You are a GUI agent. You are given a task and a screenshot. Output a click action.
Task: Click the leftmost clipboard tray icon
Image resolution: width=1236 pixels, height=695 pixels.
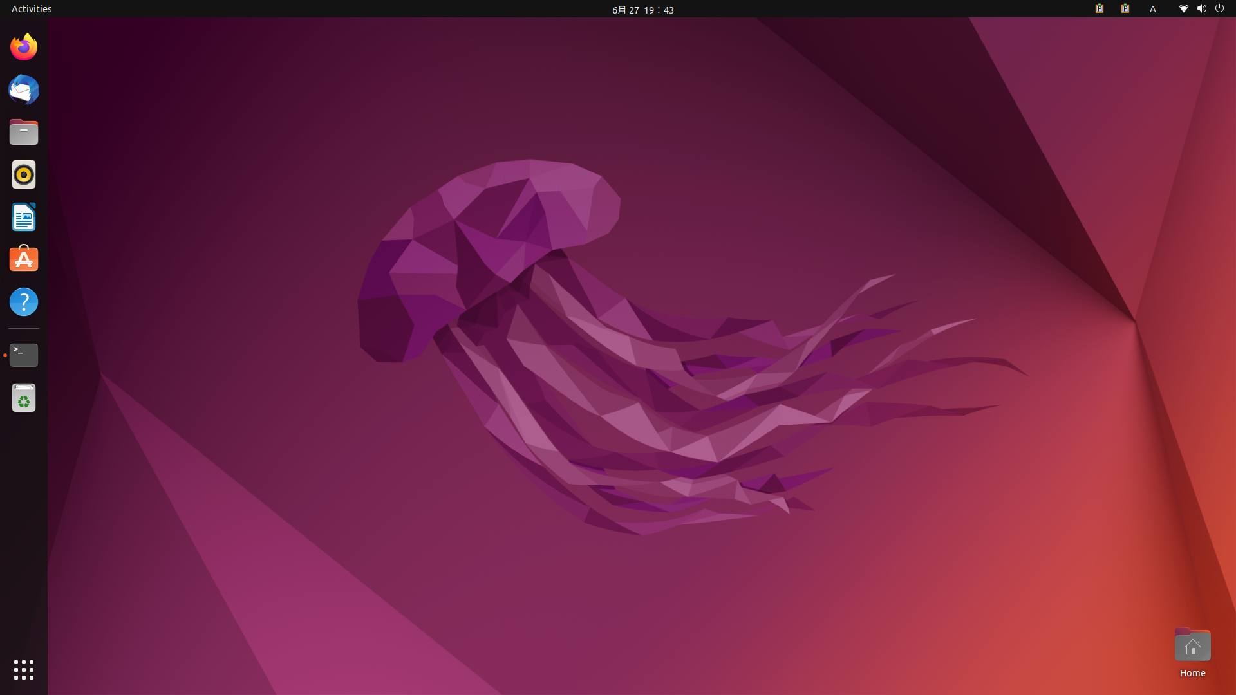pyautogui.click(x=1100, y=9)
